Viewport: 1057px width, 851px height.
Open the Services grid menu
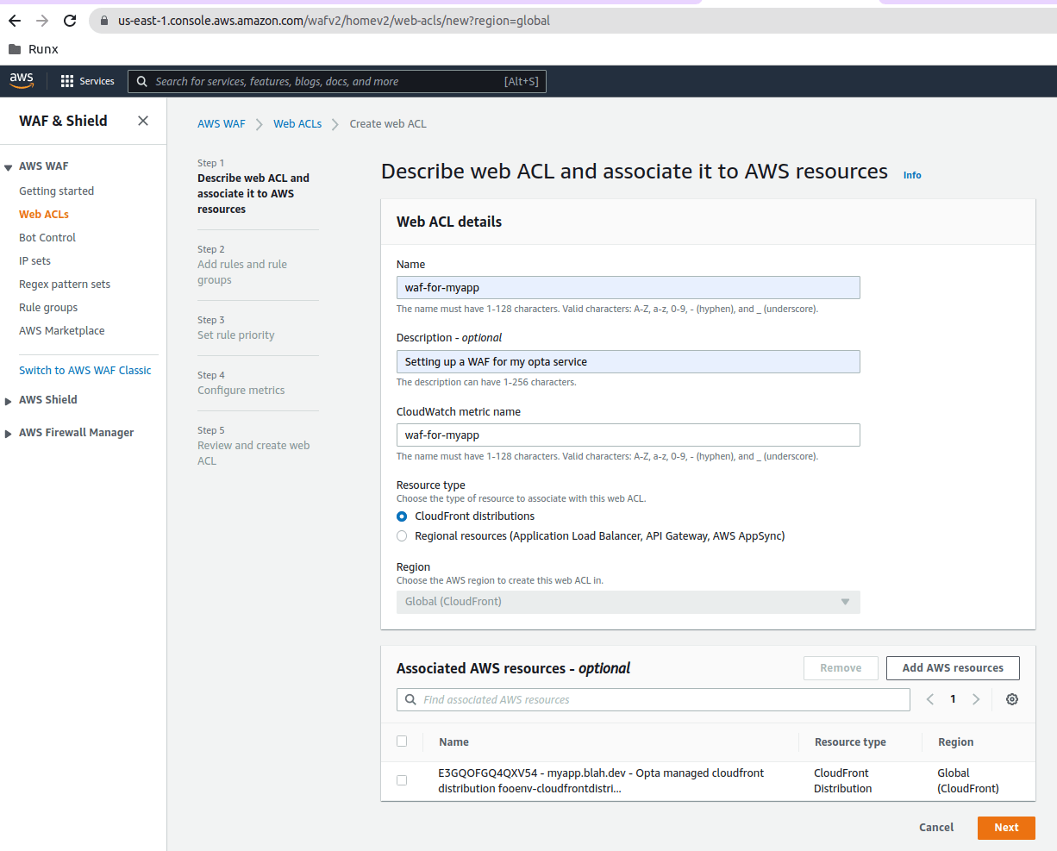(86, 80)
